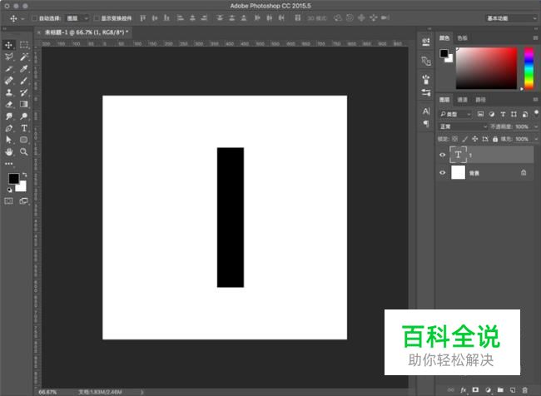Viewport: 541px width, 396px height.
Task: Open the 类型 layer filter dropdown
Action: (x=456, y=114)
